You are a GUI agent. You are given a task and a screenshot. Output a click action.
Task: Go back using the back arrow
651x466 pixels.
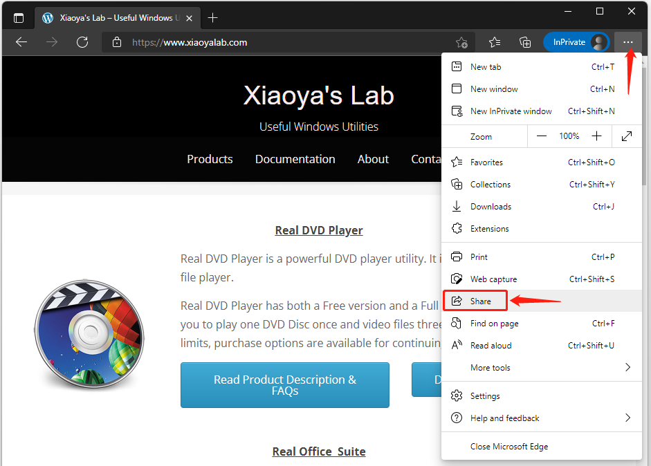(x=21, y=42)
